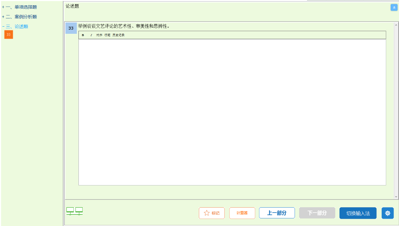Go to 上一部分 previous section
The height and width of the screenshot is (226, 399).
pos(277,213)
